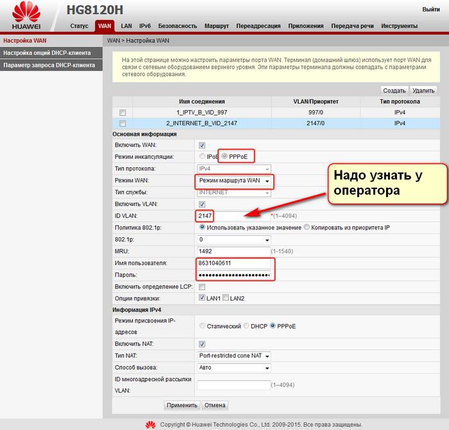
Task: Click the Имя пользователя input field
Action: (x=234, y=263)
